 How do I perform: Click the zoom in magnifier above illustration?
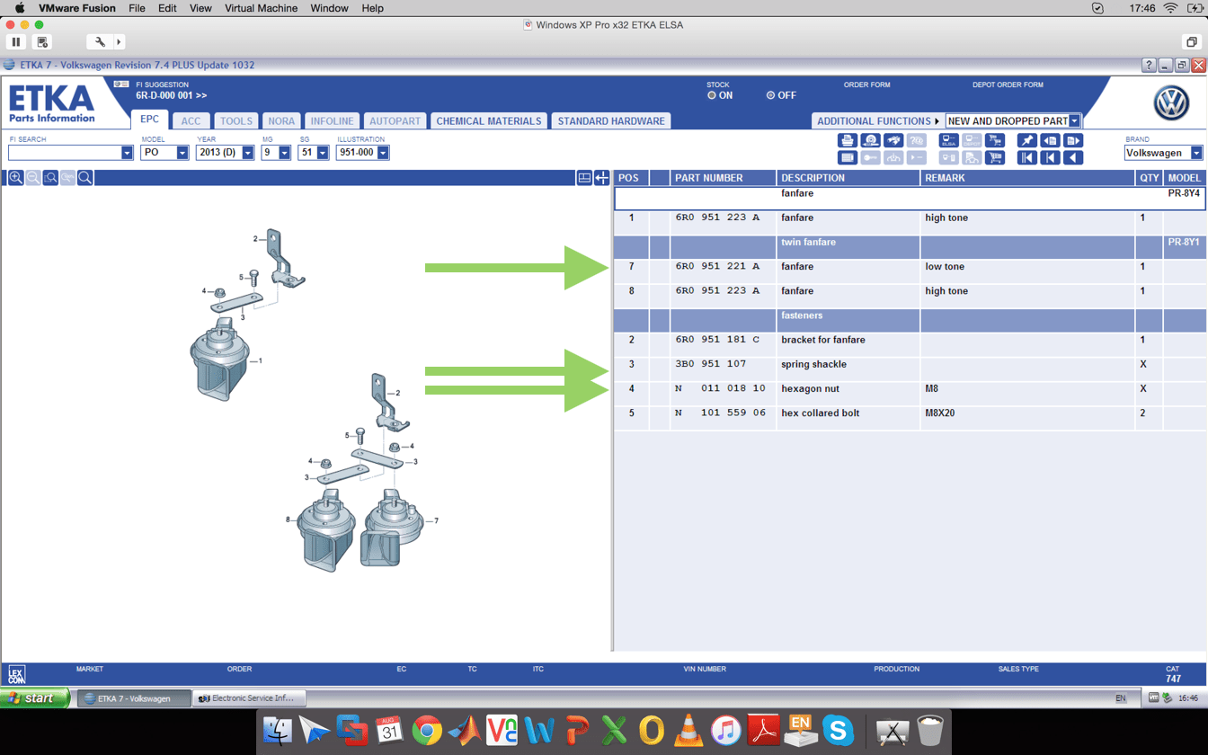(x=16, y=178)
